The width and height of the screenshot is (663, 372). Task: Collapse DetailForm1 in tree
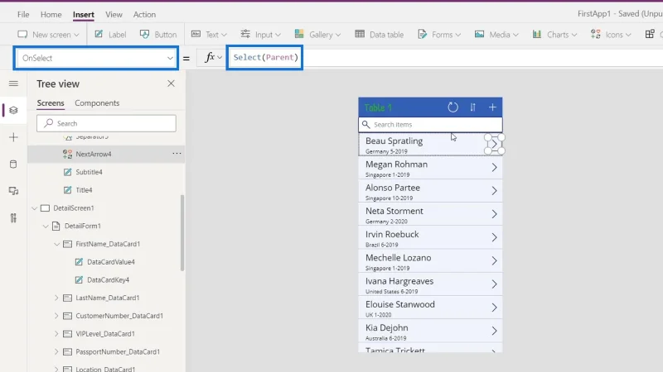46,226
